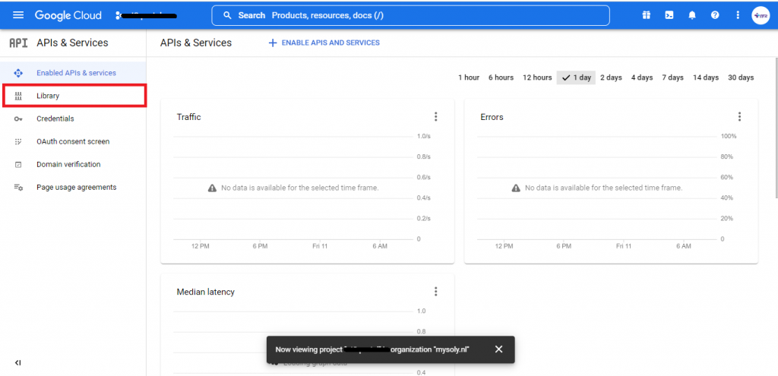The image size is (778, 376).
Task: Open the header three-dot settings menu
Action: tap(737, 15)
